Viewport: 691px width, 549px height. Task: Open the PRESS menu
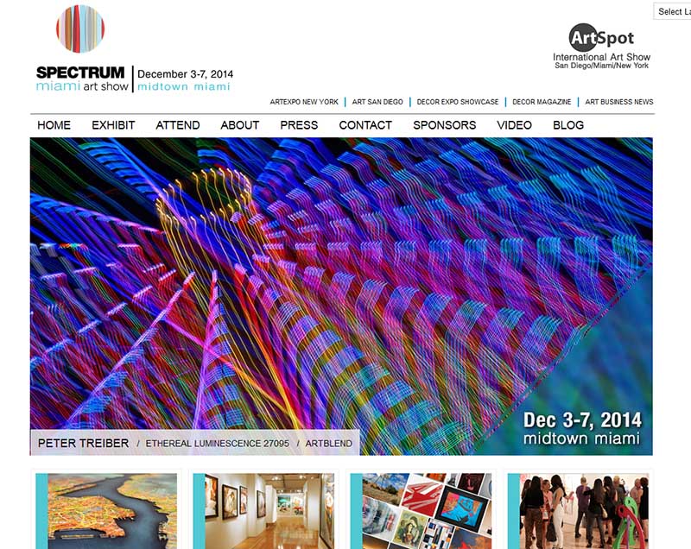coord(299,125)
